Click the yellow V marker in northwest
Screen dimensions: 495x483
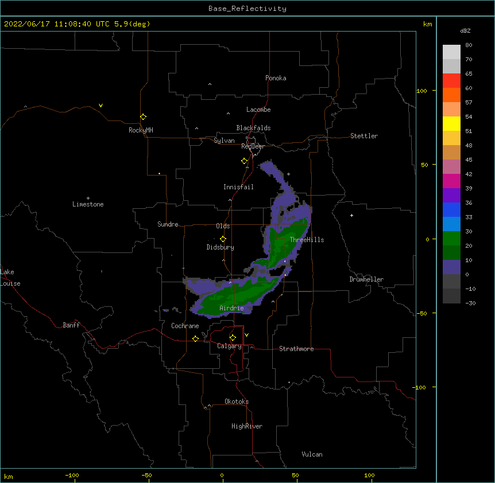point(100,106)
